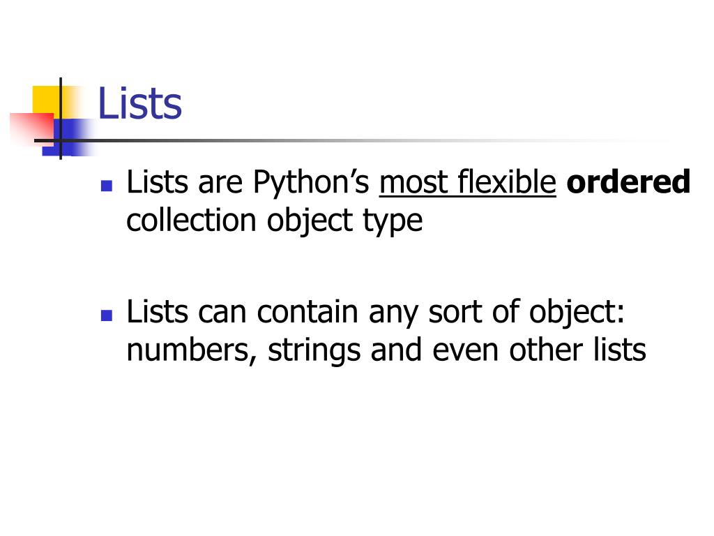Image resolution: width=714 pixels, height=536 pixels.
Task: Click the 'Lists' slide title
Action: click(x=139, y=103)
